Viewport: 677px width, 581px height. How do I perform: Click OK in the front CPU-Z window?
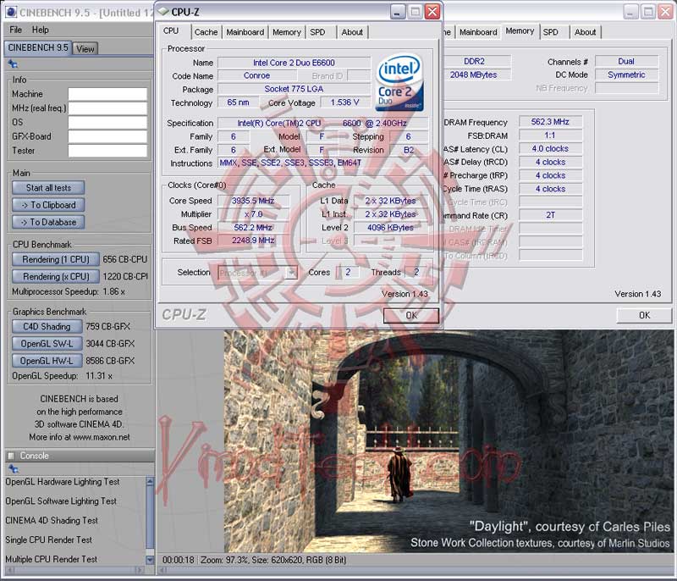click(x=411, y=315)
